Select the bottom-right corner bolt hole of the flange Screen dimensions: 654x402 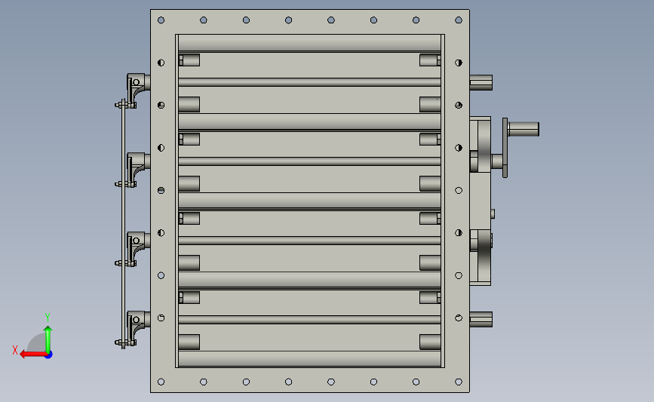459,382
